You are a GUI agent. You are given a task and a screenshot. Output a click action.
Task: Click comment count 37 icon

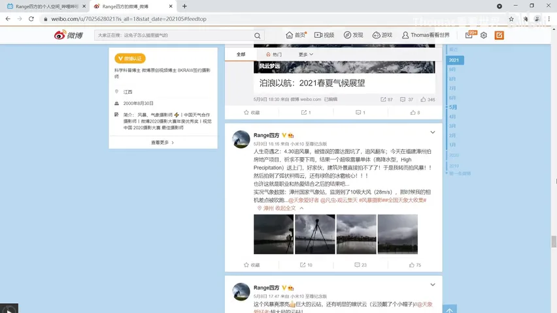pos(407,100)
